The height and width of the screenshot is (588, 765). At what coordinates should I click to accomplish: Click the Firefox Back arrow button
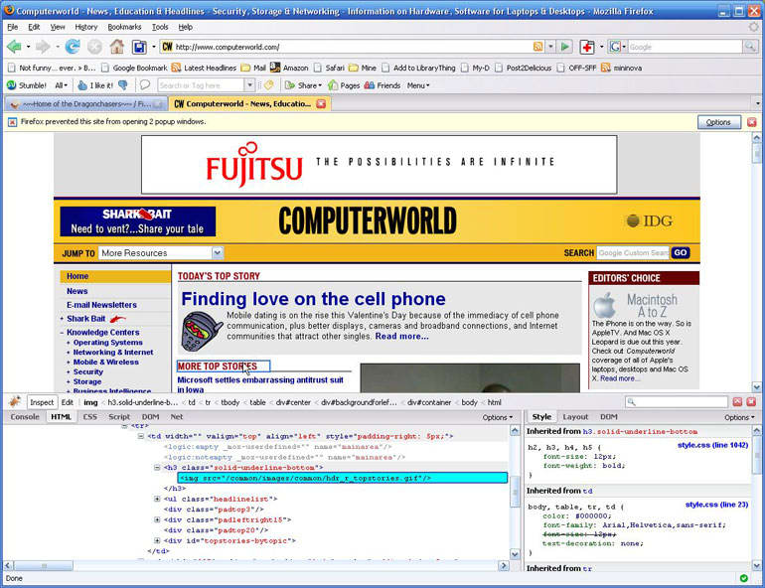click(x=14, y=47)
